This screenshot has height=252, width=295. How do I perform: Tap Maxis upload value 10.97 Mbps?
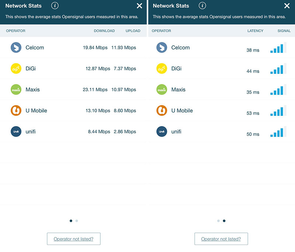pos(124,90)
